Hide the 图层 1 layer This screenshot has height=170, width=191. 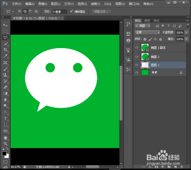[137, 65]
